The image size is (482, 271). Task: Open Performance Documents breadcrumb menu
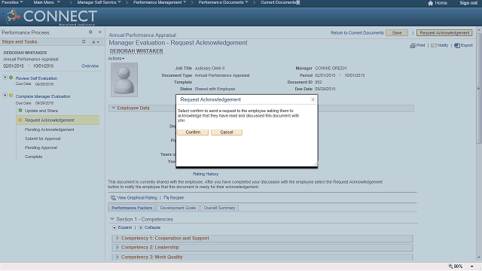point(223,2)
